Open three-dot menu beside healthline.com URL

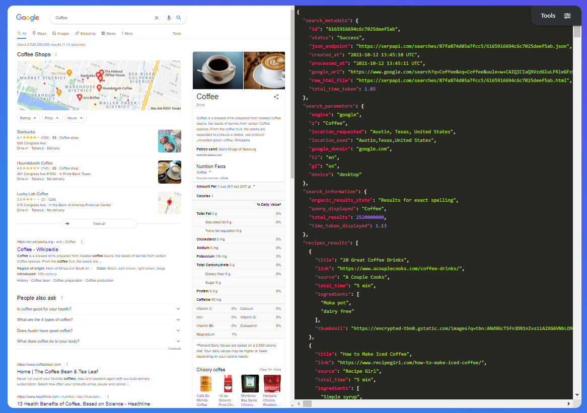click(108, 396)
